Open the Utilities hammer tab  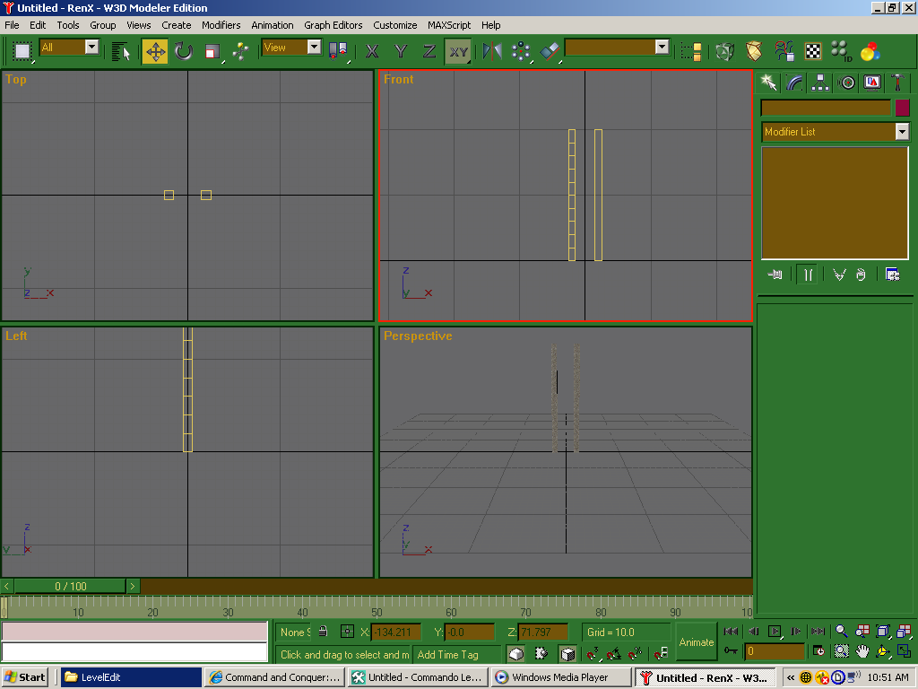pos(897,83)
